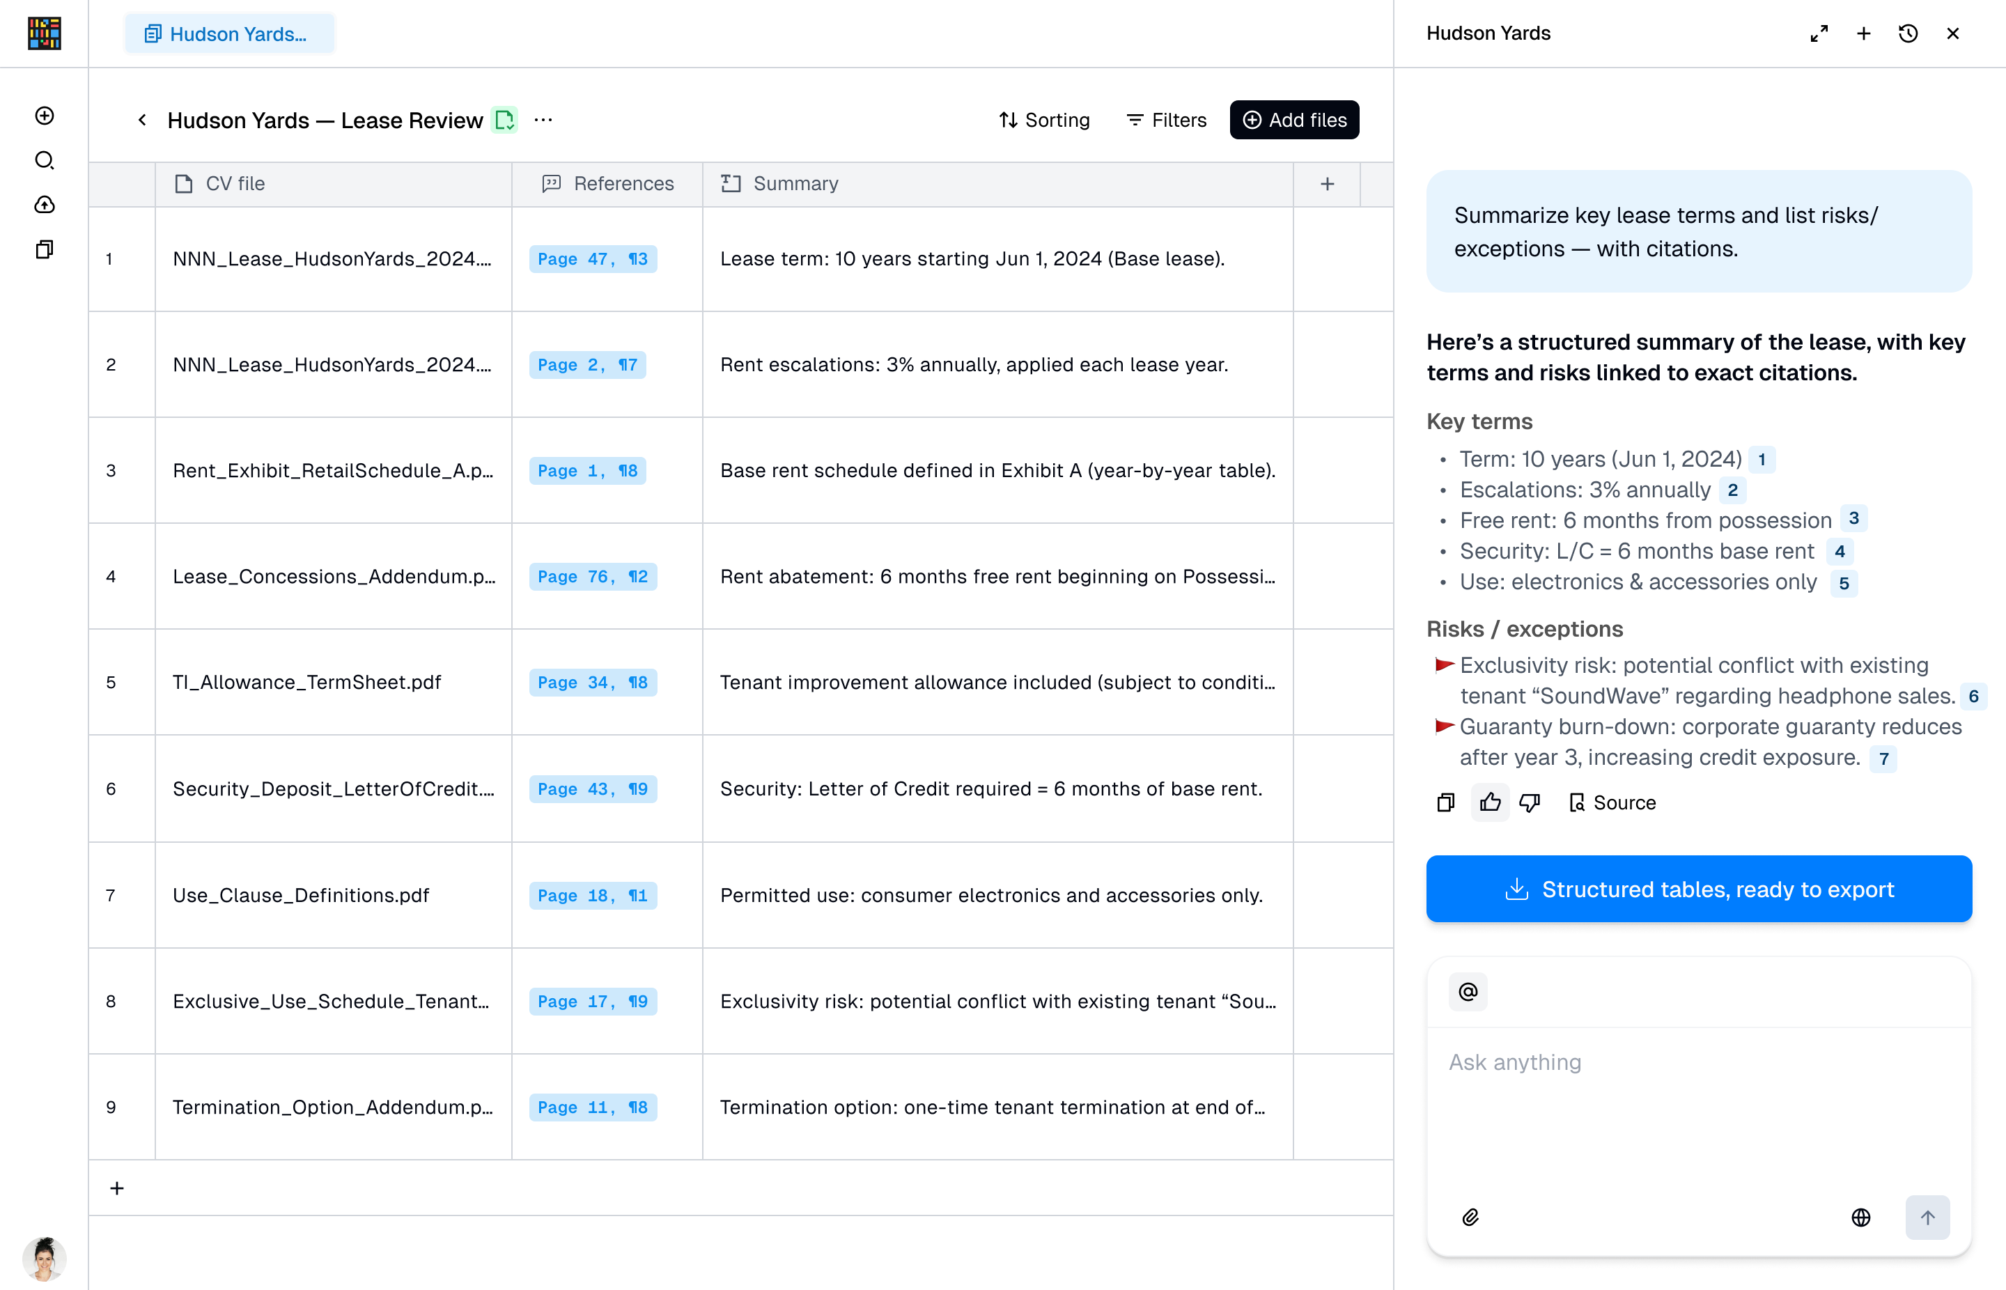Open the three-dots menu beside Lease Review title
The width and height of the screenshot is (2006, 1290).
coord(543,120)
